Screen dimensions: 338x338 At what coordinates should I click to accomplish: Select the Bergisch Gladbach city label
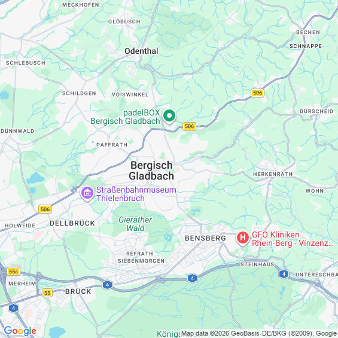pyautogui.click(x=151, y=170)
